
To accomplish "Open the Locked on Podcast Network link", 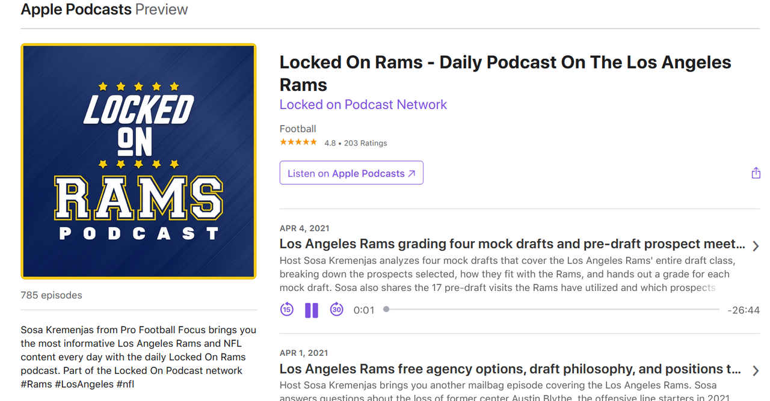I will click(363, 105).
